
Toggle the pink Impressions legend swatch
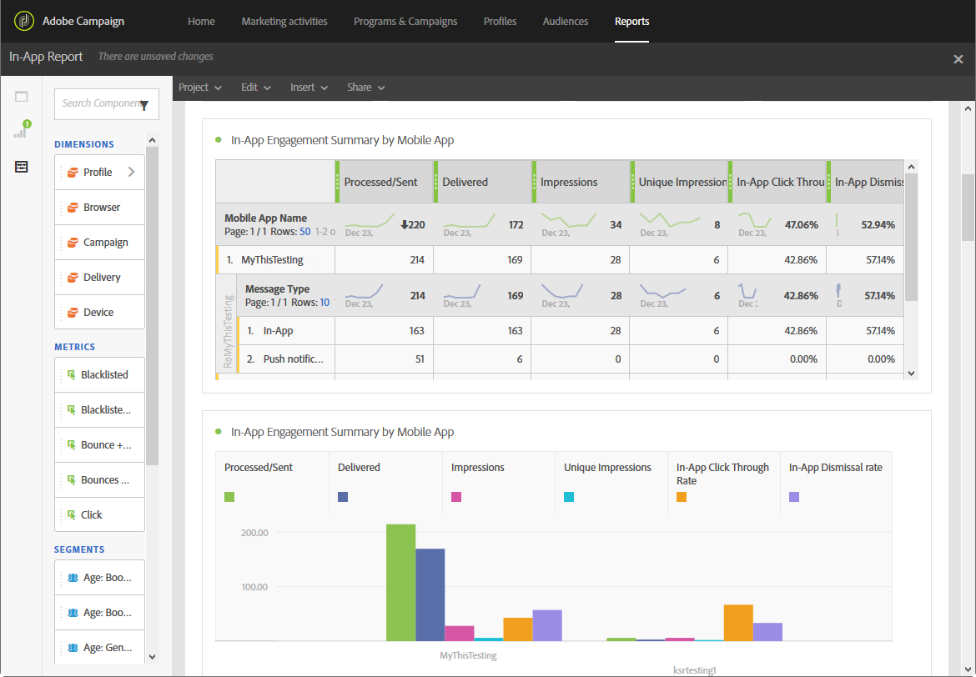(x=456, y=497)
